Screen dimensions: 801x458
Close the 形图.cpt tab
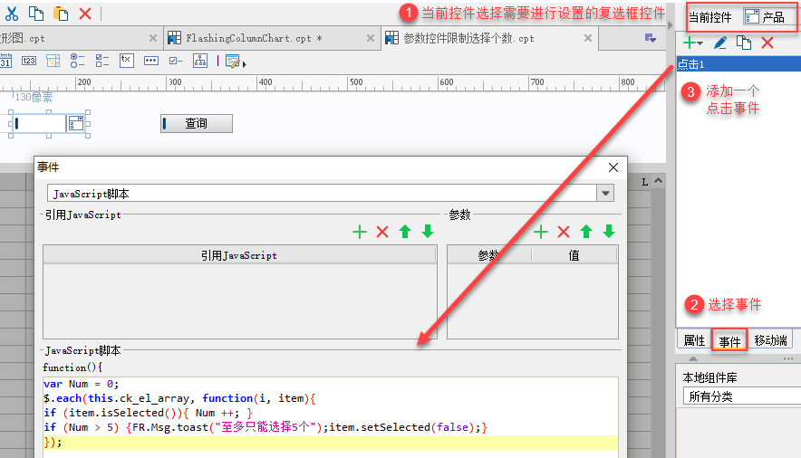pos(153,38)
